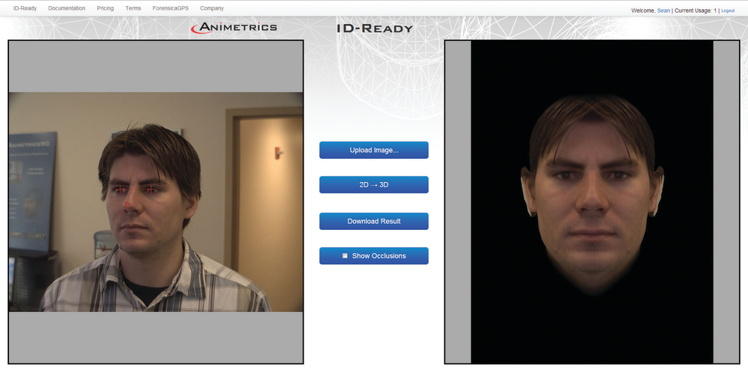Click the ID-Ready title logo
Viewport: 748px width, 371px height.
click(x=375, y=28)
